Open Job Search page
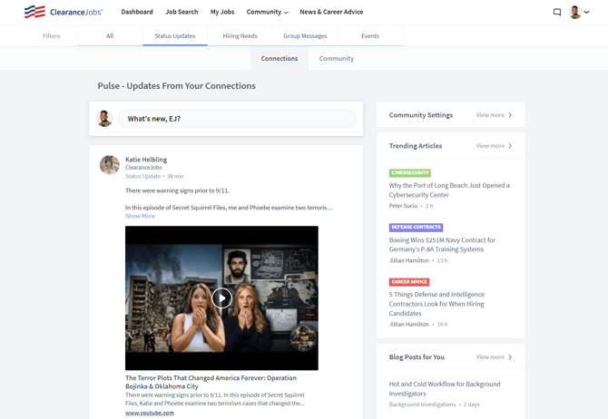The image size is (608, 419). tap(181, 12)
